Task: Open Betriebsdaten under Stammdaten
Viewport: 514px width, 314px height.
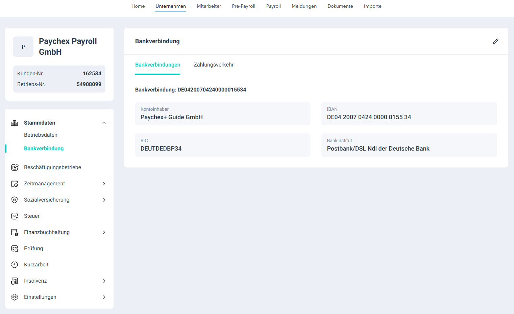Action: click(41, 135)
